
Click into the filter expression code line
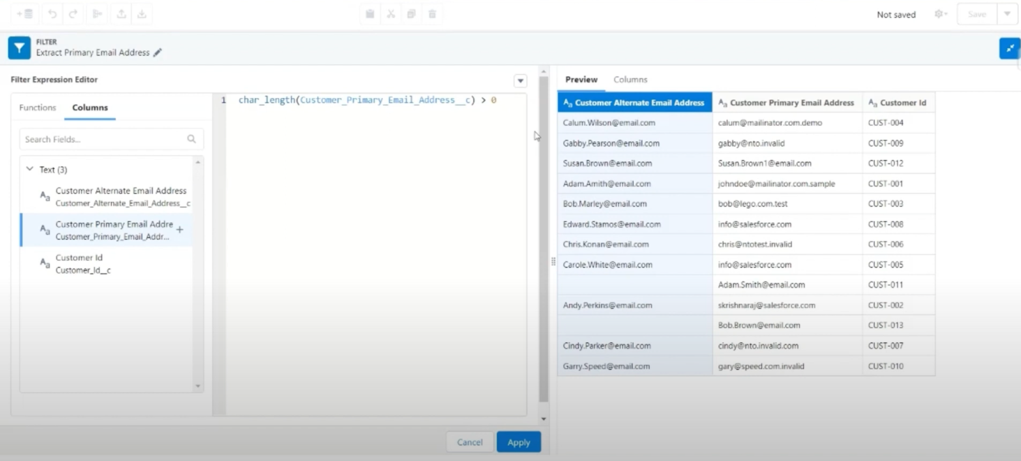(368, 100)
